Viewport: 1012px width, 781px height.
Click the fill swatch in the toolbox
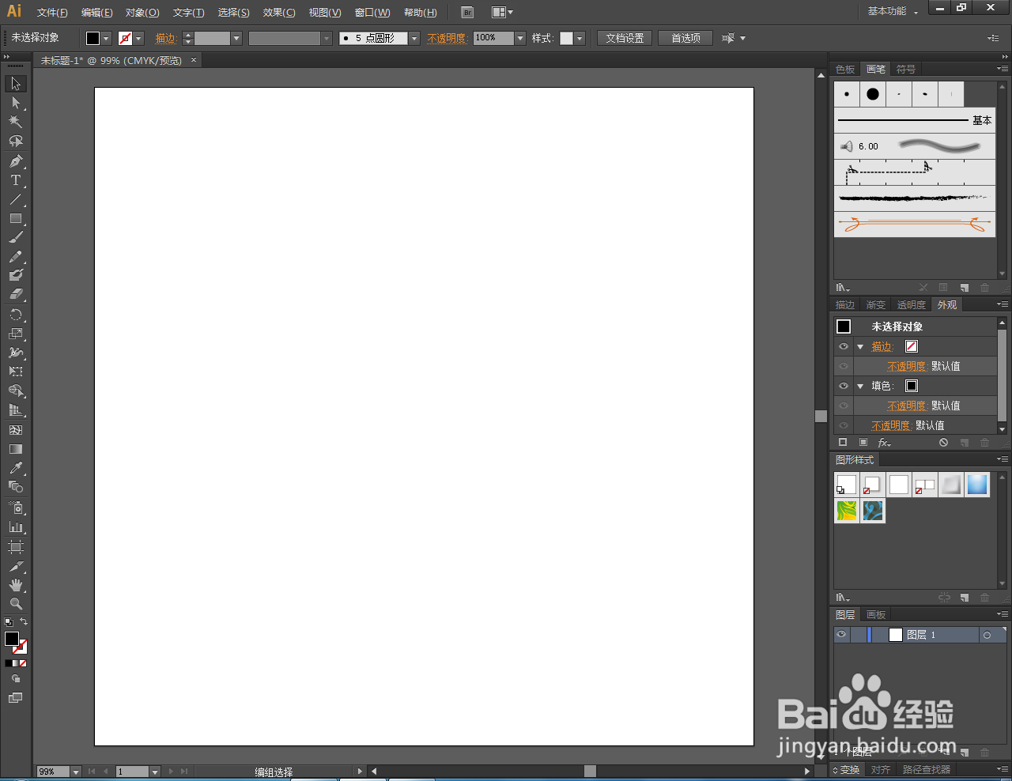(12, 639)
